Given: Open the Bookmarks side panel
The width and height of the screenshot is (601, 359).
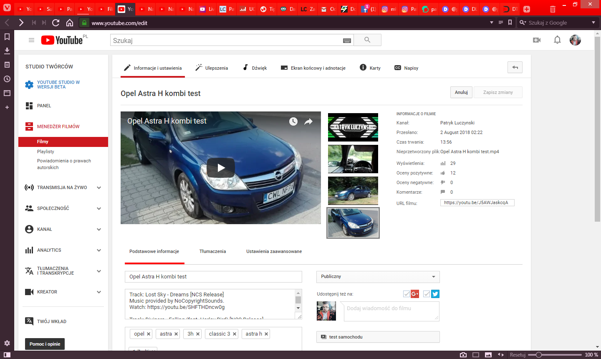Looking at the screenshot, I should pyautogui.click(x=7, y=37).
